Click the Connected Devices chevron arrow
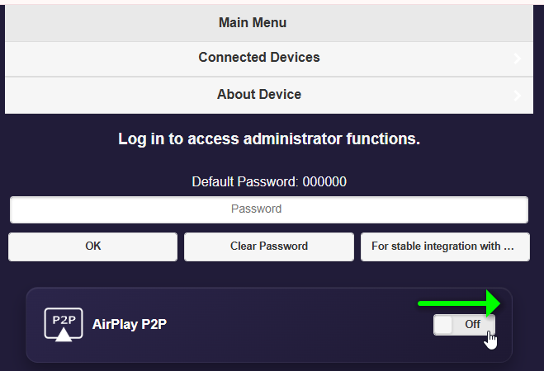Image resolution: width=544 pixels, height=371 pixels. pyautogui.click(x=517, y=59)
